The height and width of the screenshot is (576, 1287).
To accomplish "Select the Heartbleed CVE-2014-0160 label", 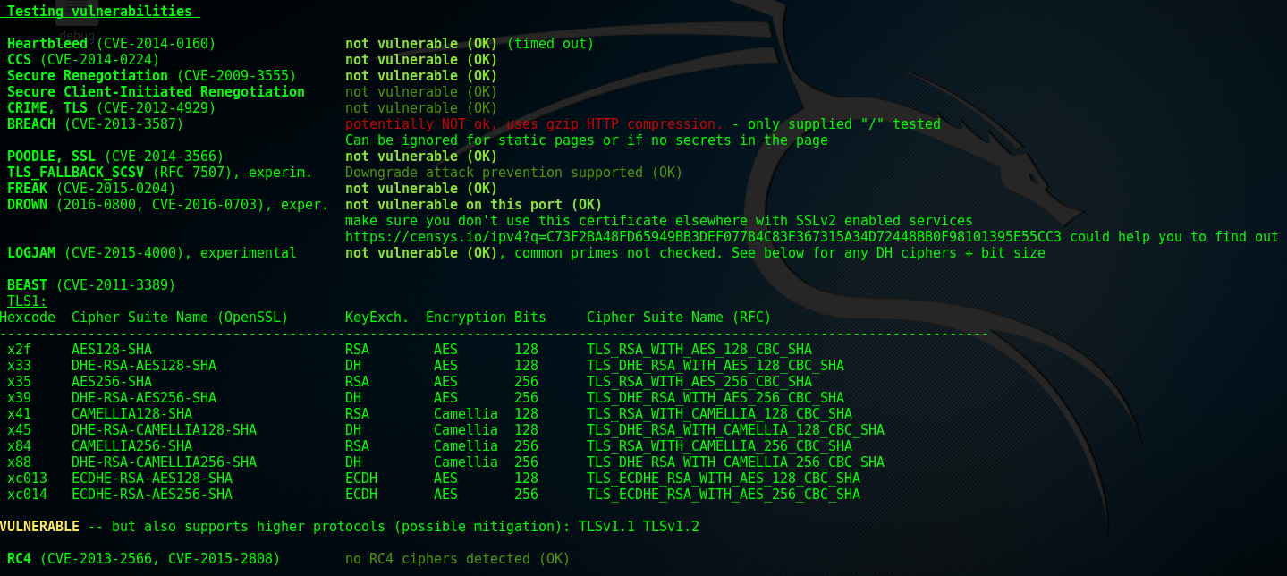I will [112, 44].
